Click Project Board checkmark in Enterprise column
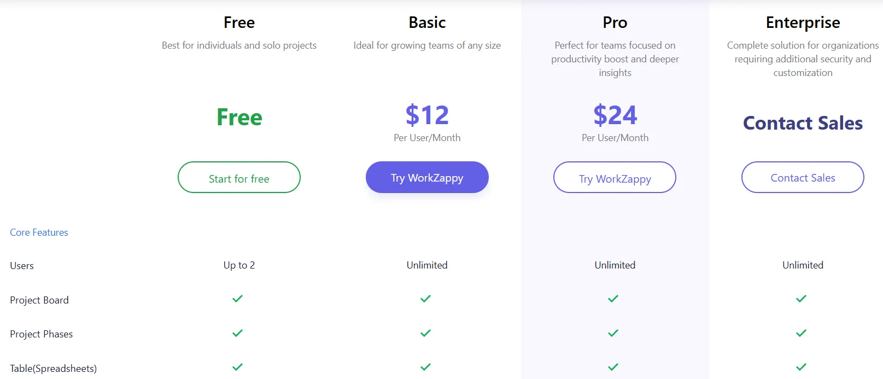The width and height of the screenshot is (883, 379). [x=801, y=299]
